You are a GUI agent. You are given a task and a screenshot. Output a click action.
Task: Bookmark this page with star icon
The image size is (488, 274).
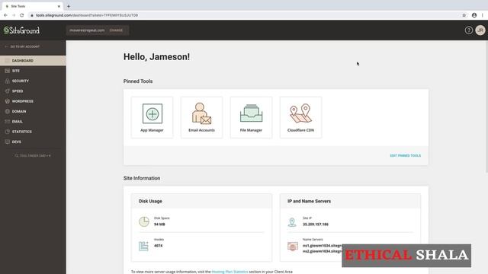pyautogui.click(x=464, y=15)
